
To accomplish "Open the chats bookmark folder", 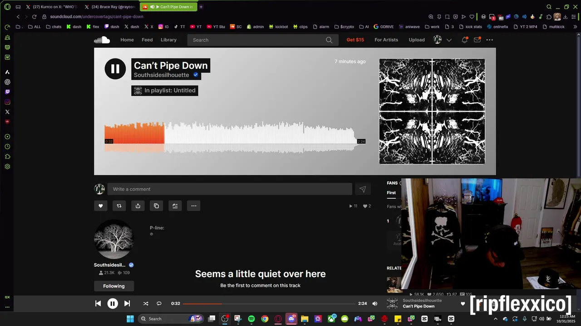I will click(x=54, y=27).
